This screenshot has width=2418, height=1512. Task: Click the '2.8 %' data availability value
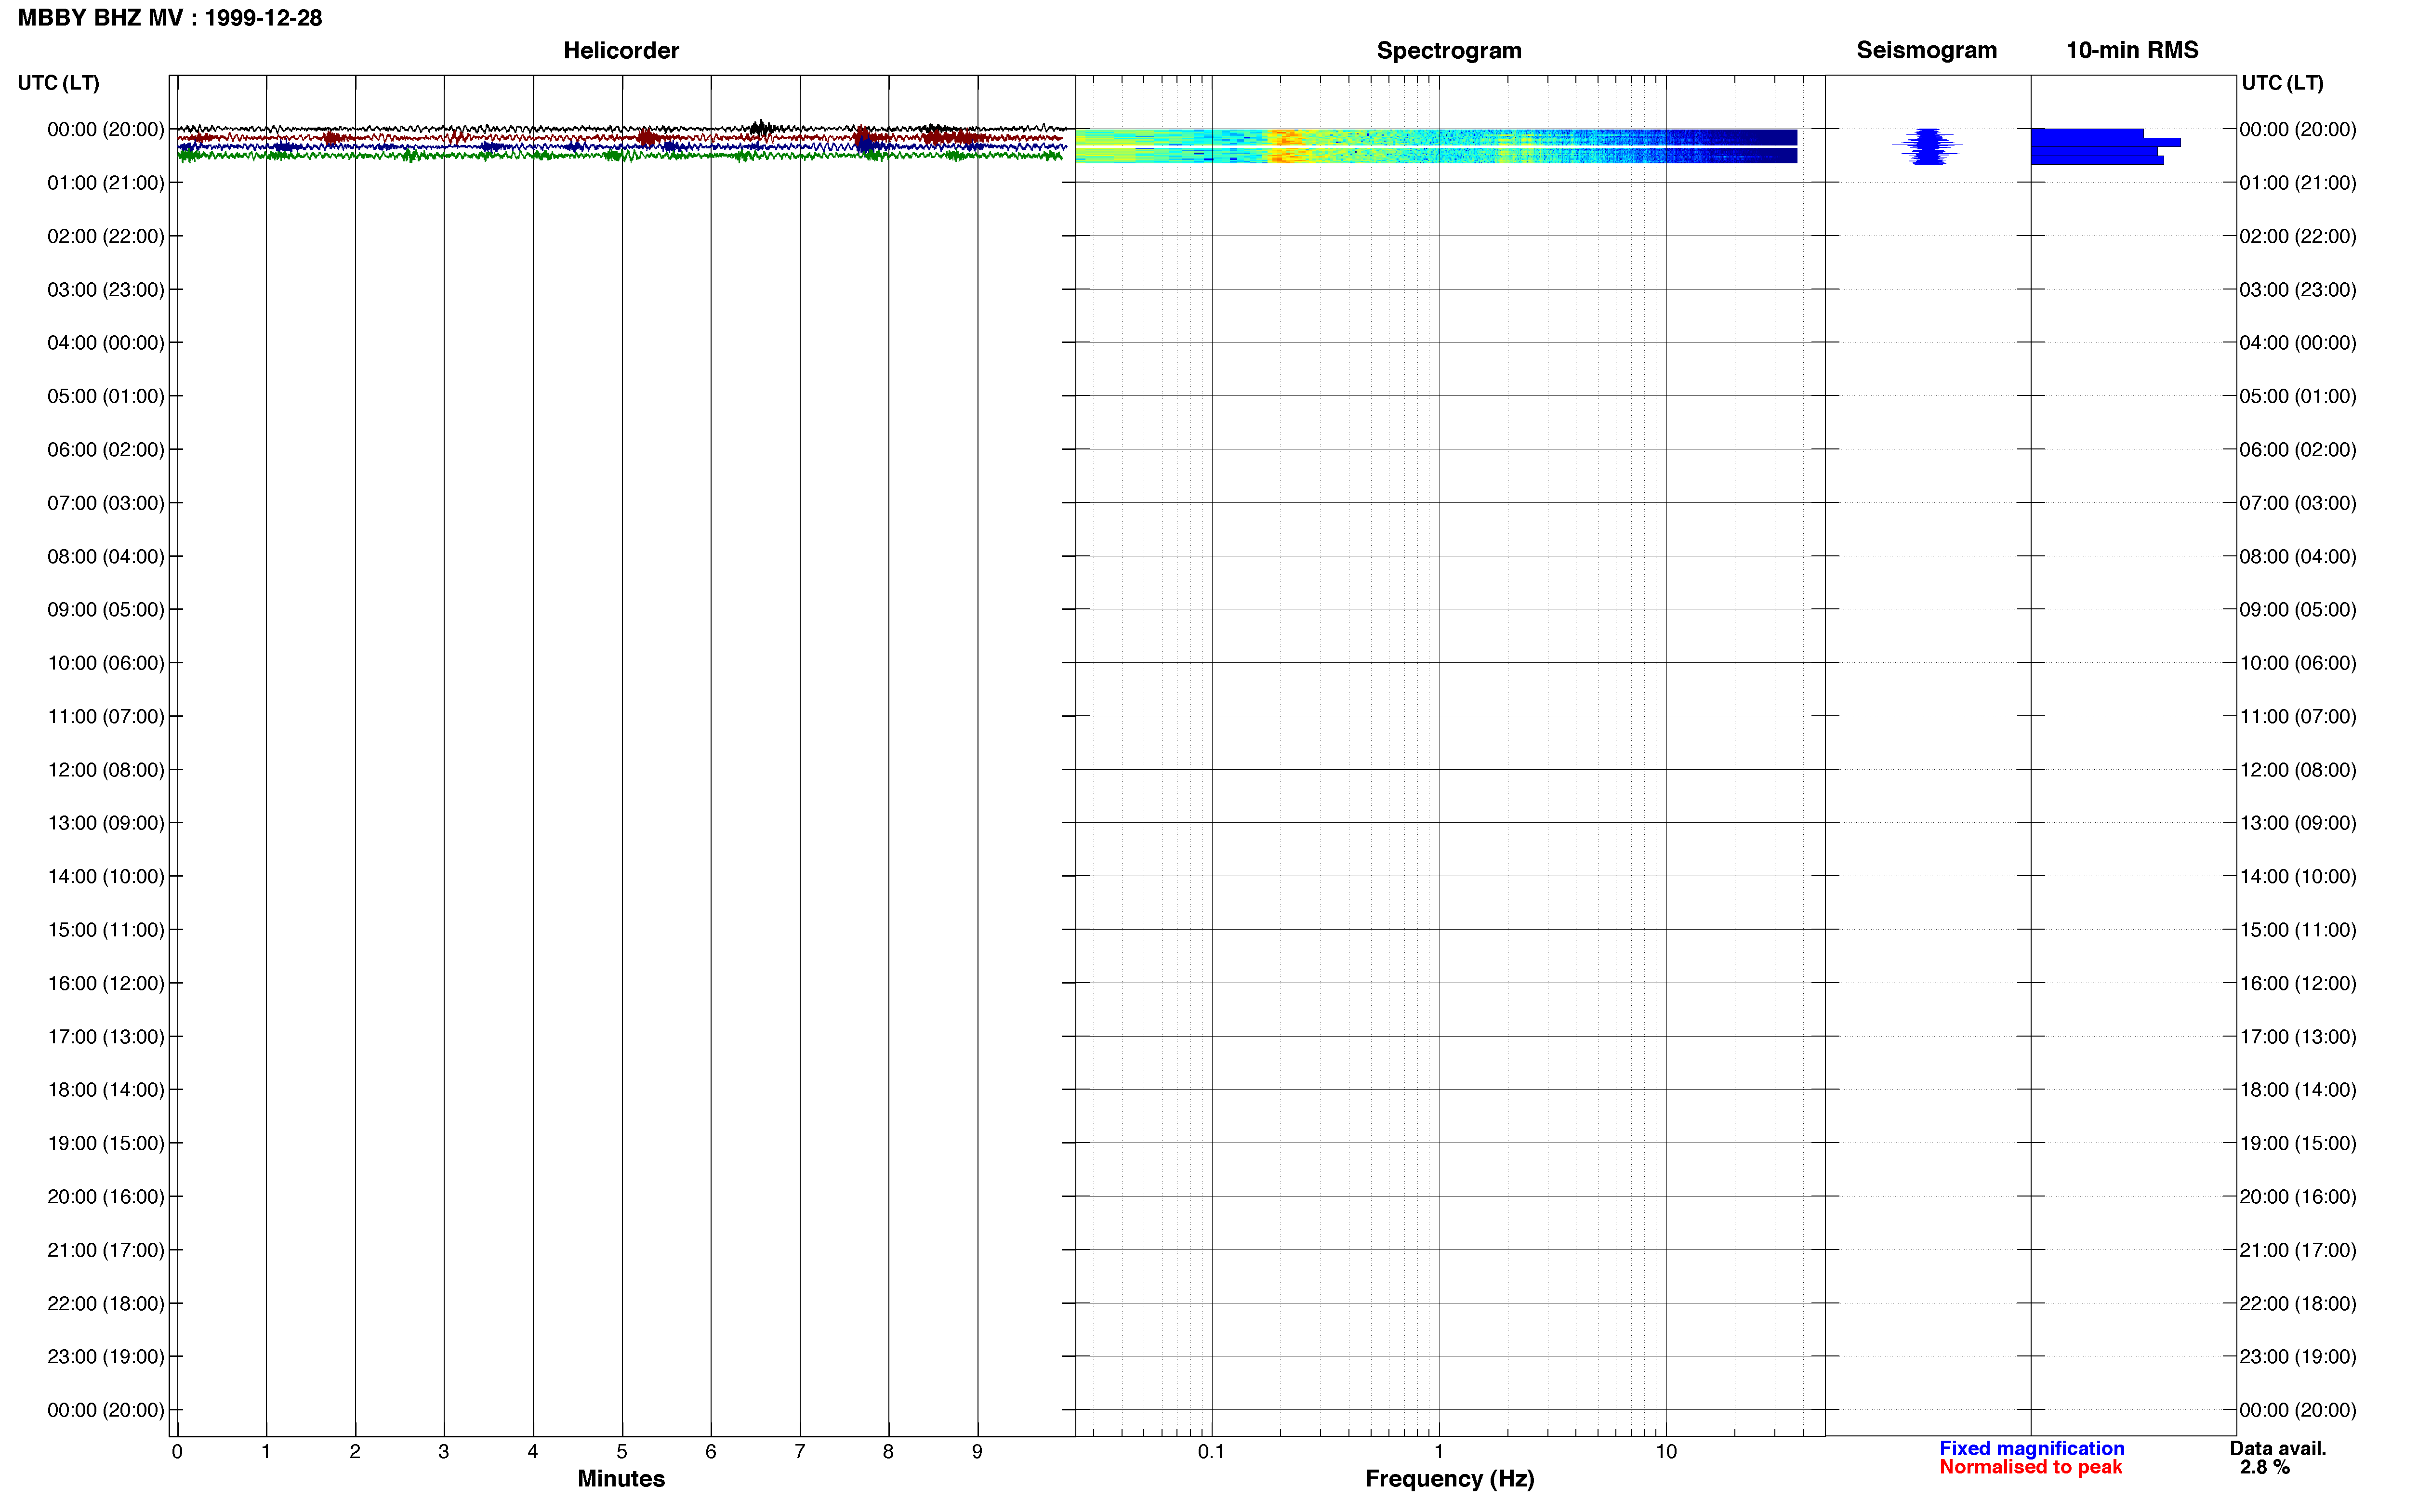[2264, 1467]
